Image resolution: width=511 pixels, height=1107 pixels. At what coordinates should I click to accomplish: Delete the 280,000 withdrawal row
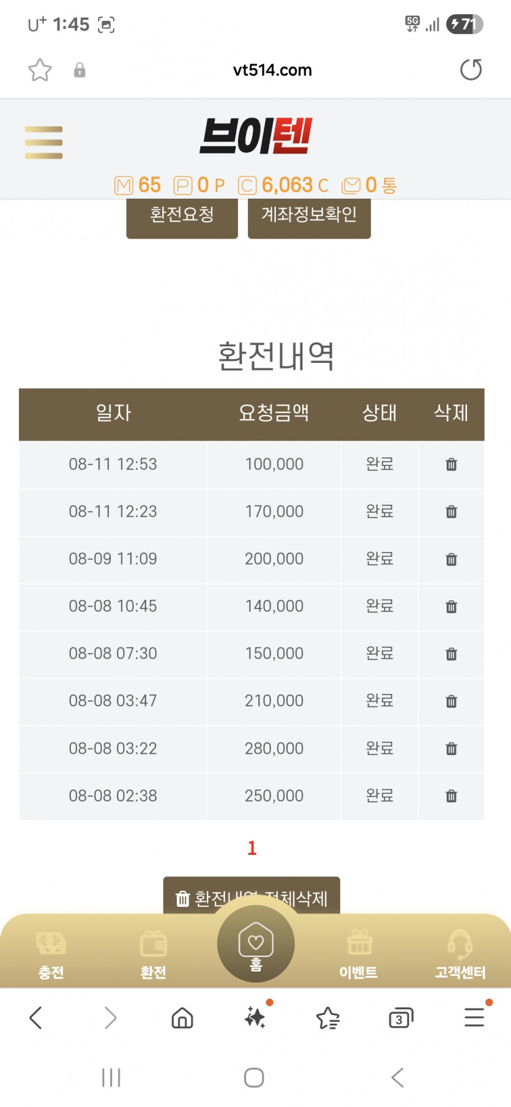pyautogui.click(x=451, y=748)
